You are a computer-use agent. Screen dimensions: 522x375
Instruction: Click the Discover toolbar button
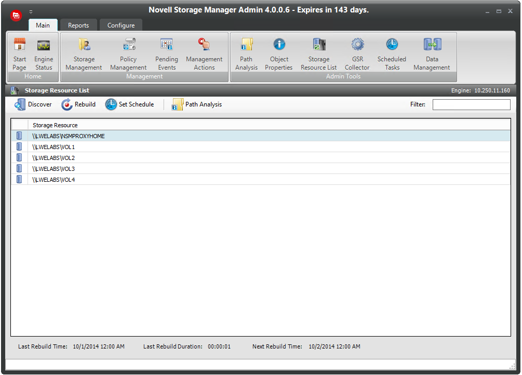(x=33, y=104)
